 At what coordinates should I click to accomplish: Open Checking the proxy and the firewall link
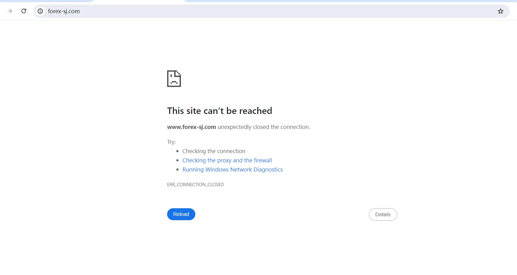pos(227,160)
